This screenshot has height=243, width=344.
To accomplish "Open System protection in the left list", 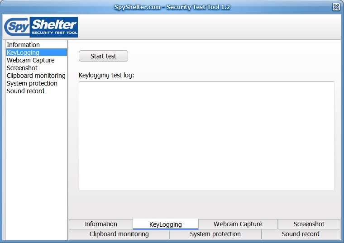I will coord(36,83).
